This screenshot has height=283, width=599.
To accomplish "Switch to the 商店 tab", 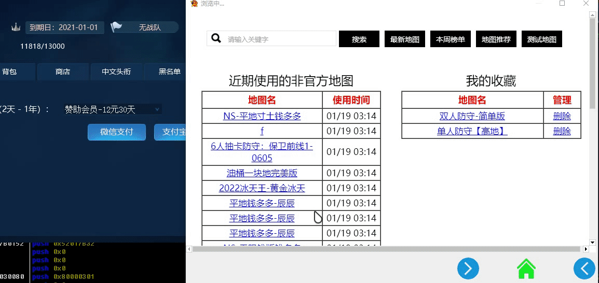I will [x=63, y=72].
